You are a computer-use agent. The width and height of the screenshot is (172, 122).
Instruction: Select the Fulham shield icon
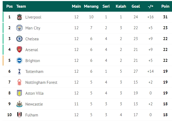19,115
